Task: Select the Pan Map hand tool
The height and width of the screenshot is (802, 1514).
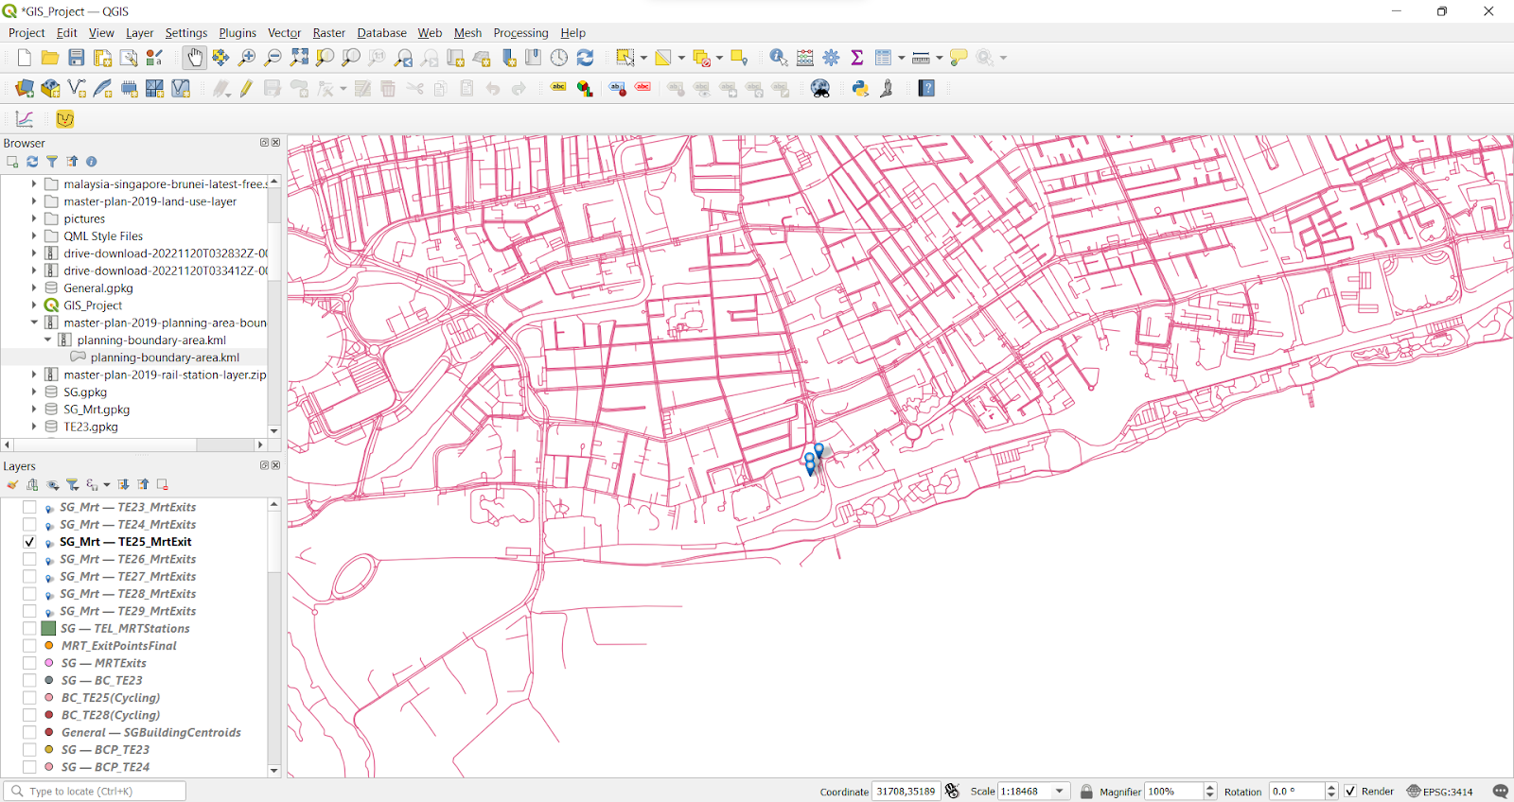Action: click(194, 58)
